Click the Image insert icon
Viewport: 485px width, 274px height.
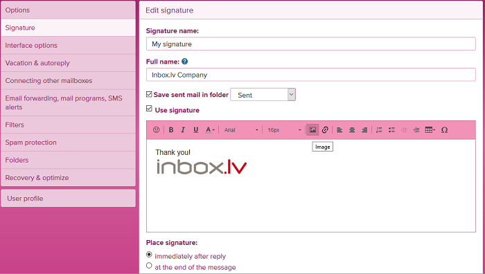coord(312,130)
